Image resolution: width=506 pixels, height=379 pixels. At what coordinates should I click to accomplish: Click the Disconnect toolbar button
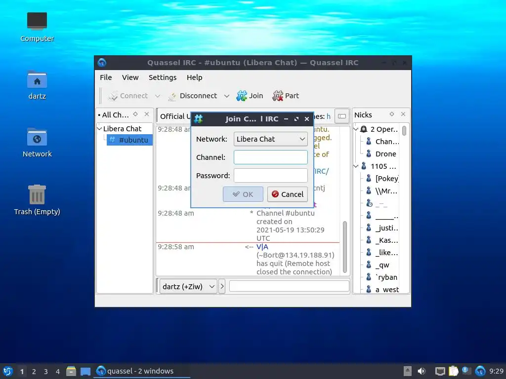193,96
